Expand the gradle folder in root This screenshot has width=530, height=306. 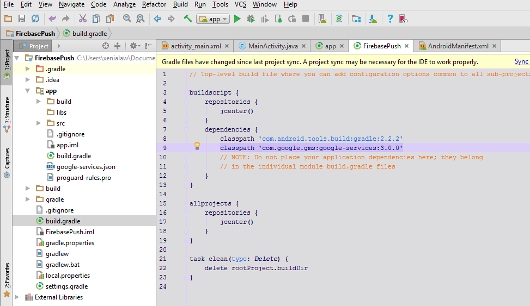(x=28, y=199)
